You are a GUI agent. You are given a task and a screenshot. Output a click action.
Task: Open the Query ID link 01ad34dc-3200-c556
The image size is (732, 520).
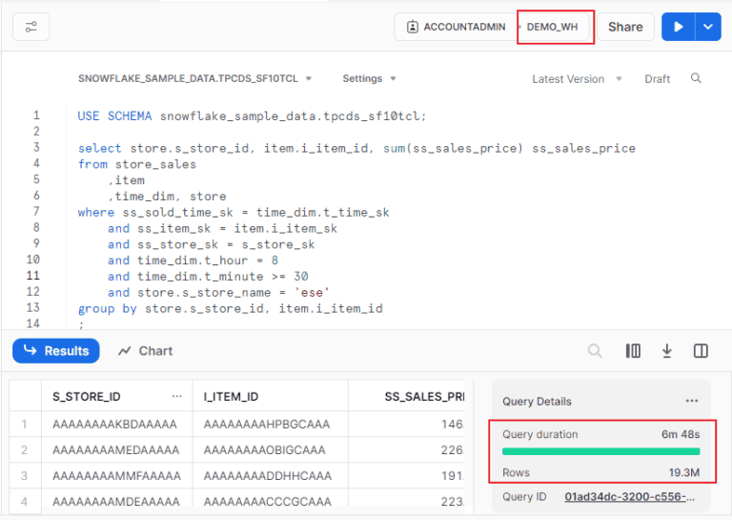pyautogui.click(x=630, y=497)
